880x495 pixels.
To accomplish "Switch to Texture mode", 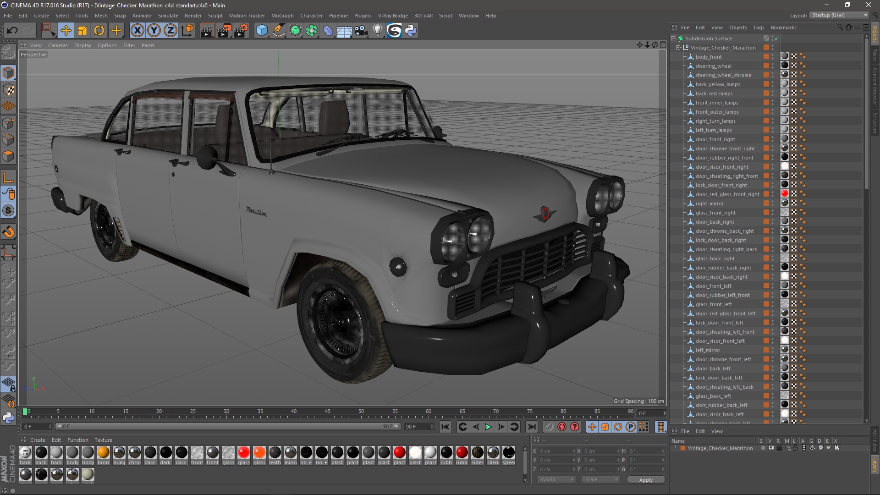I will coord(8,90).
